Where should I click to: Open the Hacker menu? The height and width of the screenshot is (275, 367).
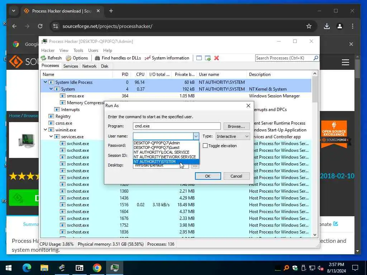click(48, 50)
